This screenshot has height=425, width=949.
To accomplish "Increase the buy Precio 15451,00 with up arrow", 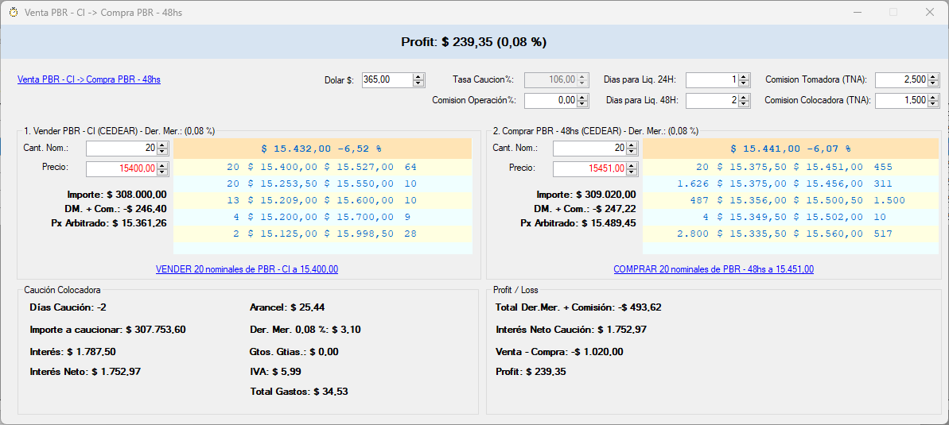I will click(631, 166).
